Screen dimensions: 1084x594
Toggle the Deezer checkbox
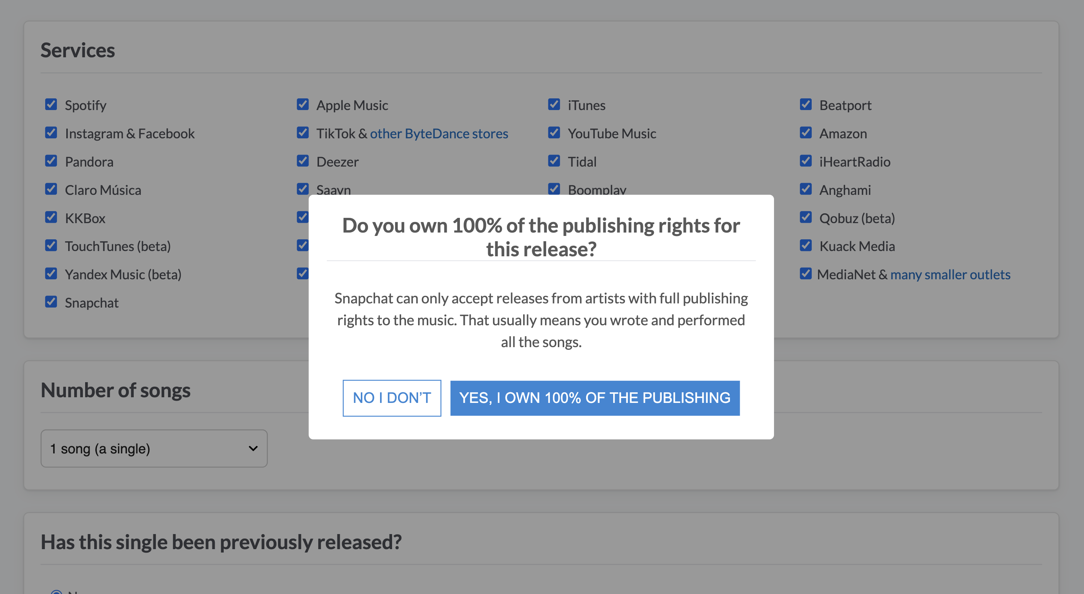(302, 161)
